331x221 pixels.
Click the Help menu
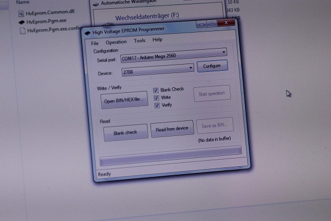click(x=157, y=40)
